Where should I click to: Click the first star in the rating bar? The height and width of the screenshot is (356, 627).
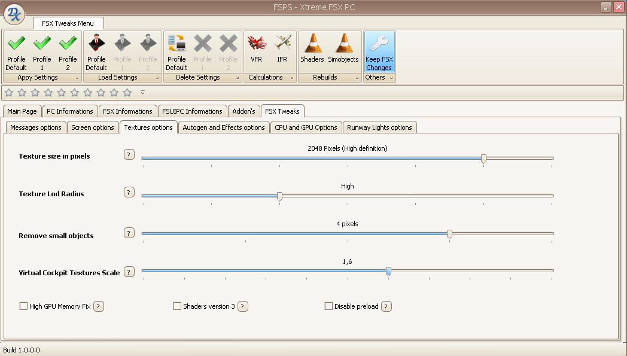pos(9,93)
